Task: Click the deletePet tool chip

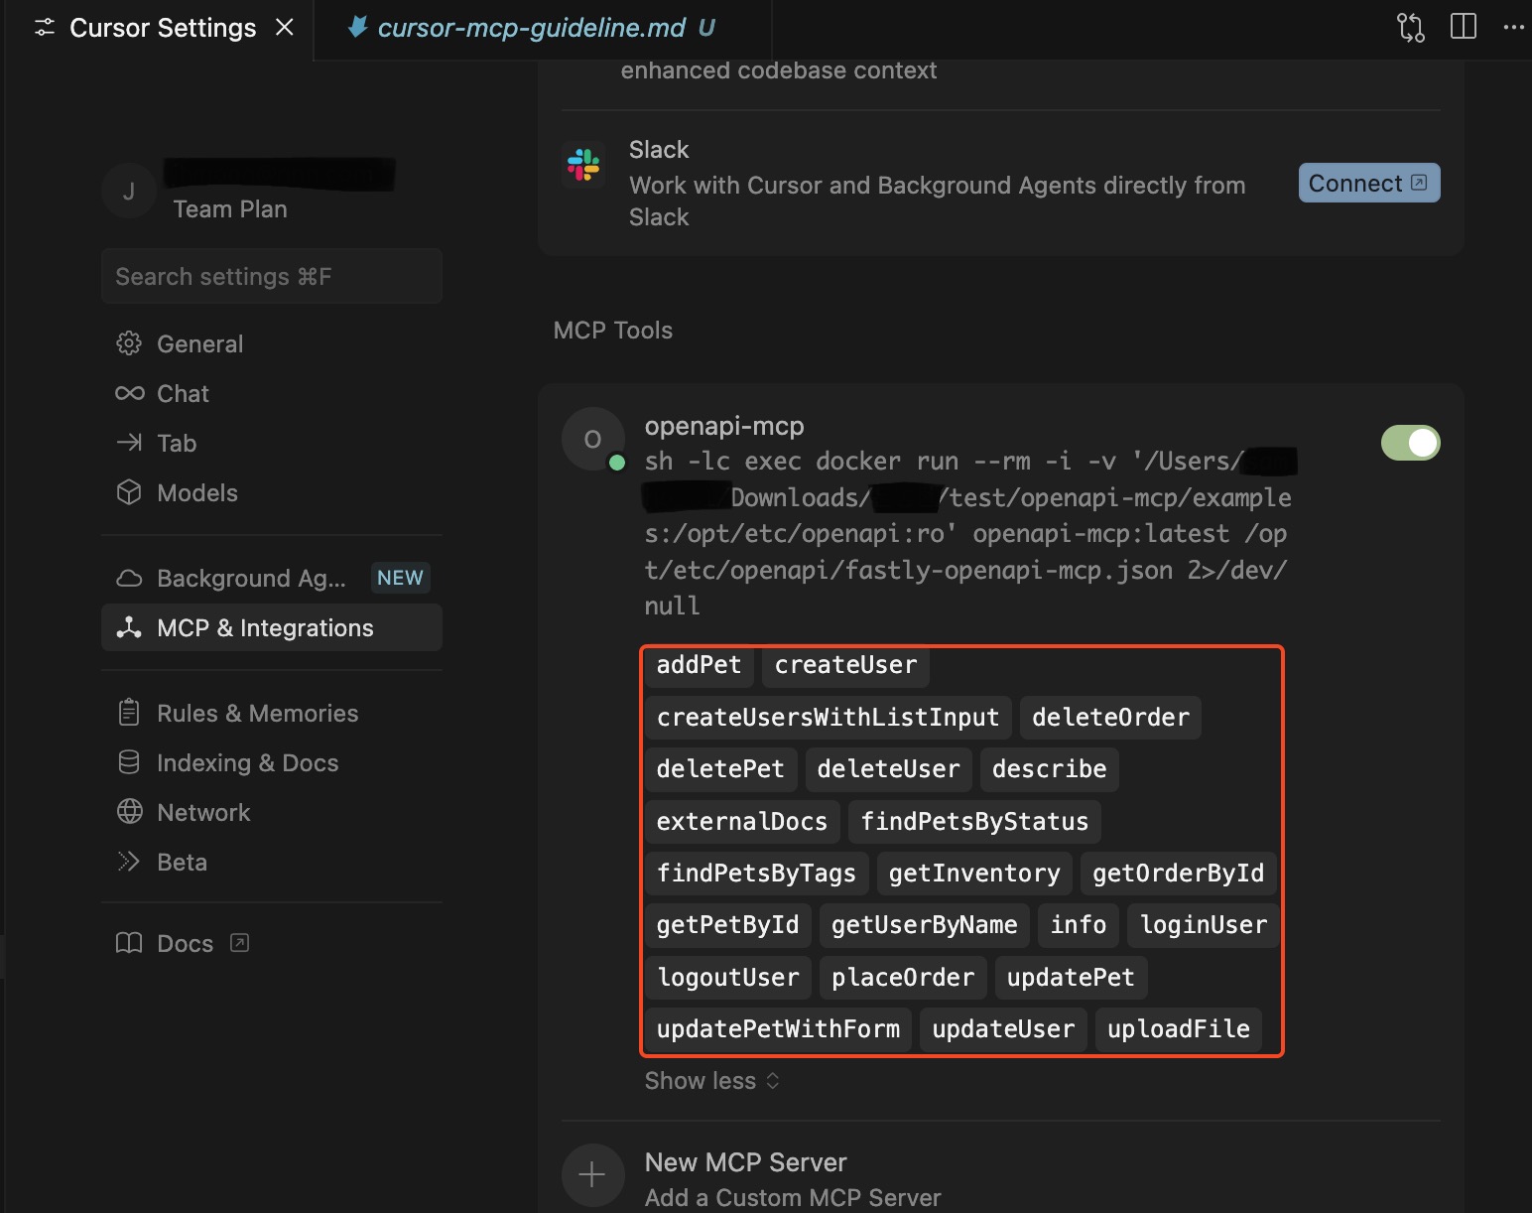Action: point(720,769)
